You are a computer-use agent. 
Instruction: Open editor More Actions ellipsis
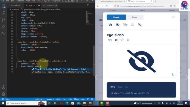(x=92, y=5)
